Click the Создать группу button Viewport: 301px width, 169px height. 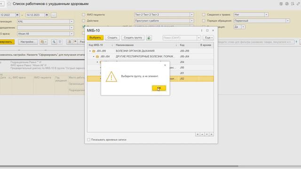tap(133, 38)
